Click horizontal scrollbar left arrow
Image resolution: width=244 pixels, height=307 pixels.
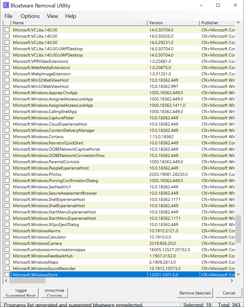6,281
